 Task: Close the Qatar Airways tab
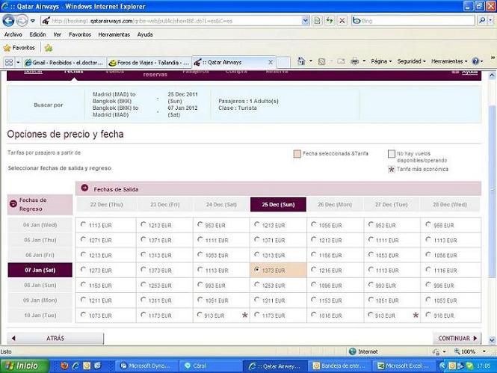pos(271,63)
